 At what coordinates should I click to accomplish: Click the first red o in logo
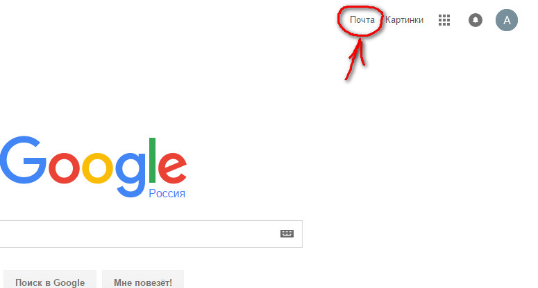(64, 168)
